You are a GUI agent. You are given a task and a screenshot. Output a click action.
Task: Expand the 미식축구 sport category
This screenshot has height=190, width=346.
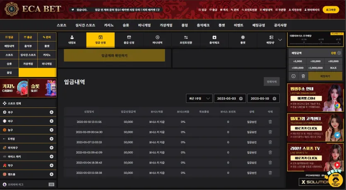(51, 148)
